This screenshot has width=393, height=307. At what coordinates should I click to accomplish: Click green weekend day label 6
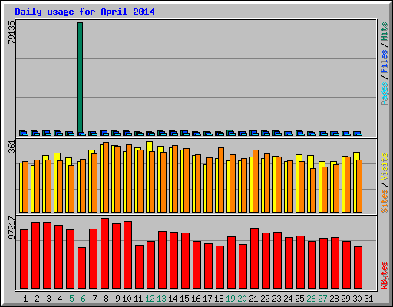pos(83,299)
